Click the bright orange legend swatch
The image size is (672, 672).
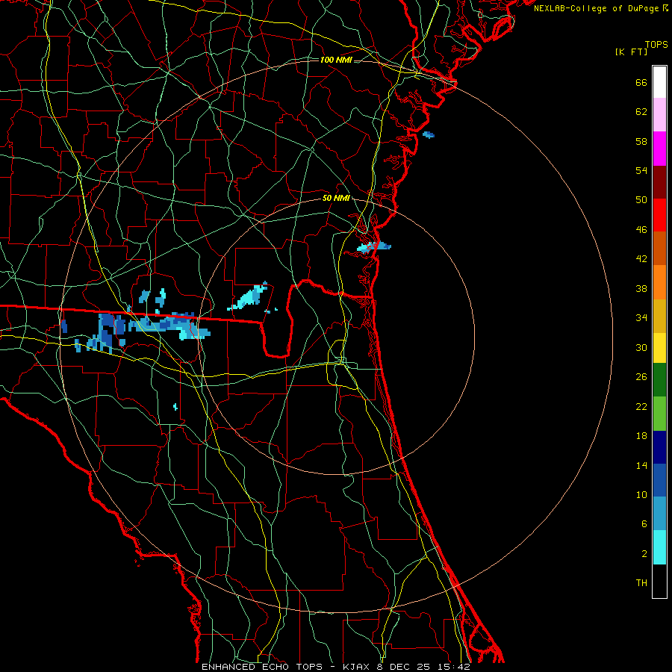click(x=659, y=282)
